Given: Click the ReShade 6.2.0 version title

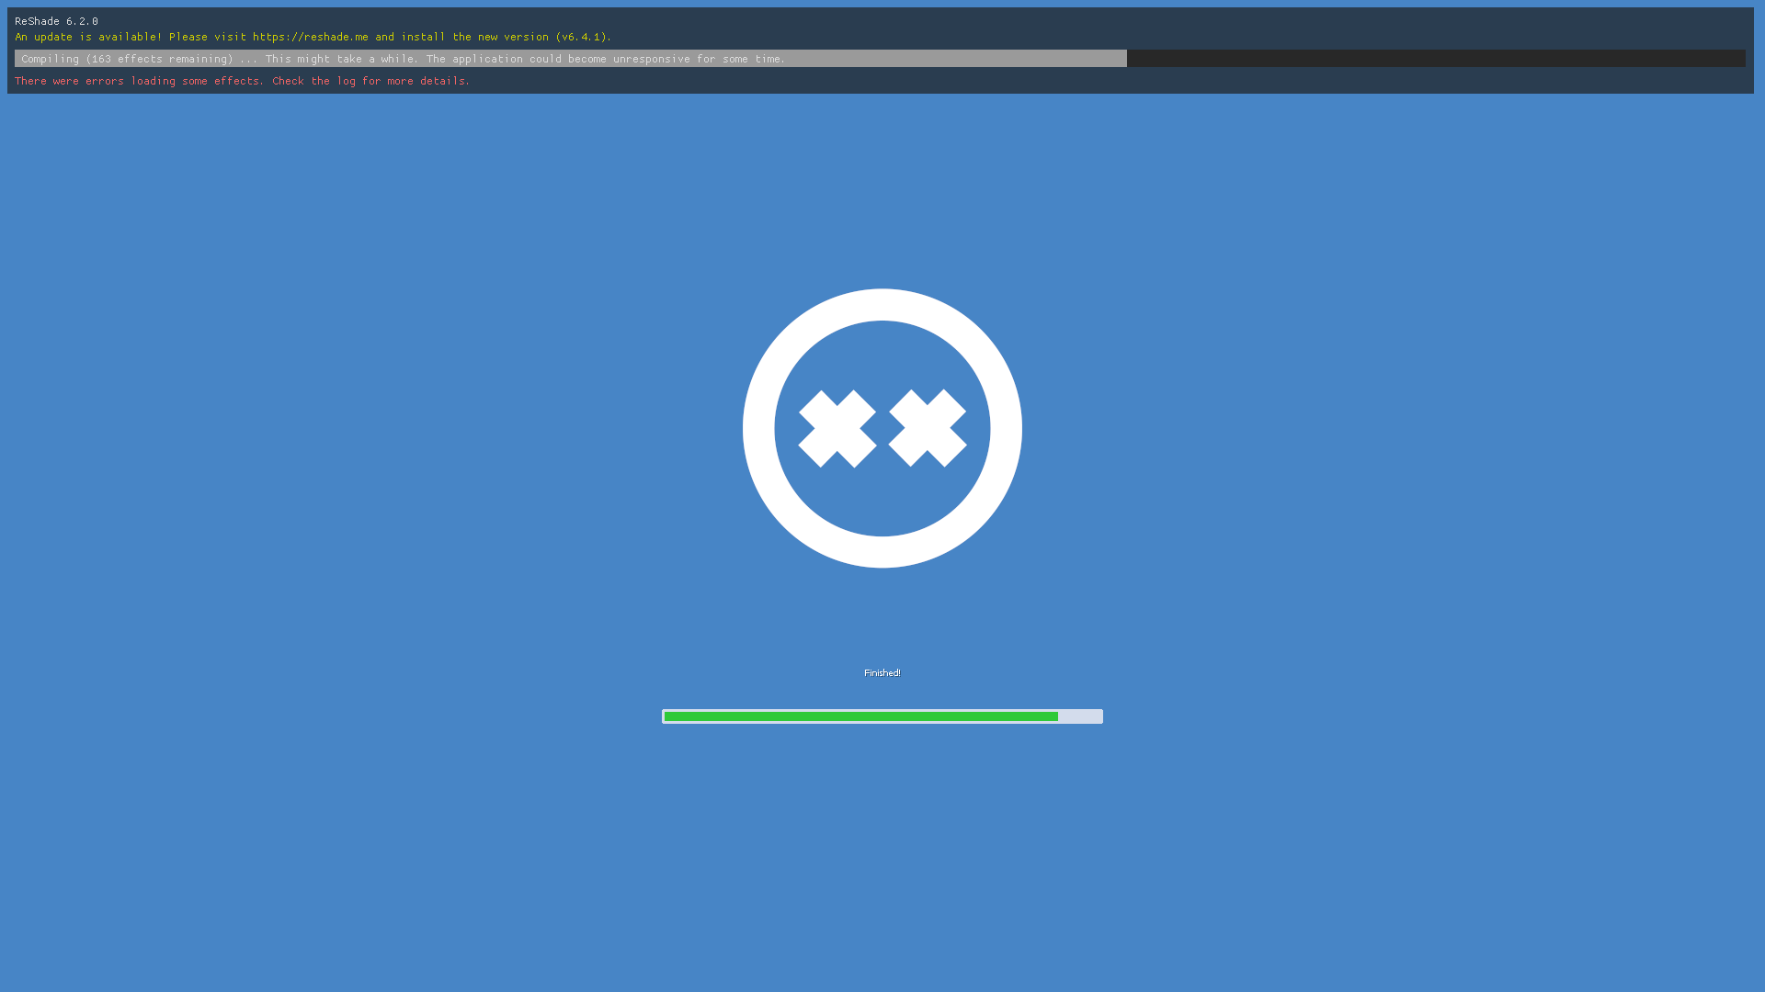Looking at the screenshot, I should point(56,21).
